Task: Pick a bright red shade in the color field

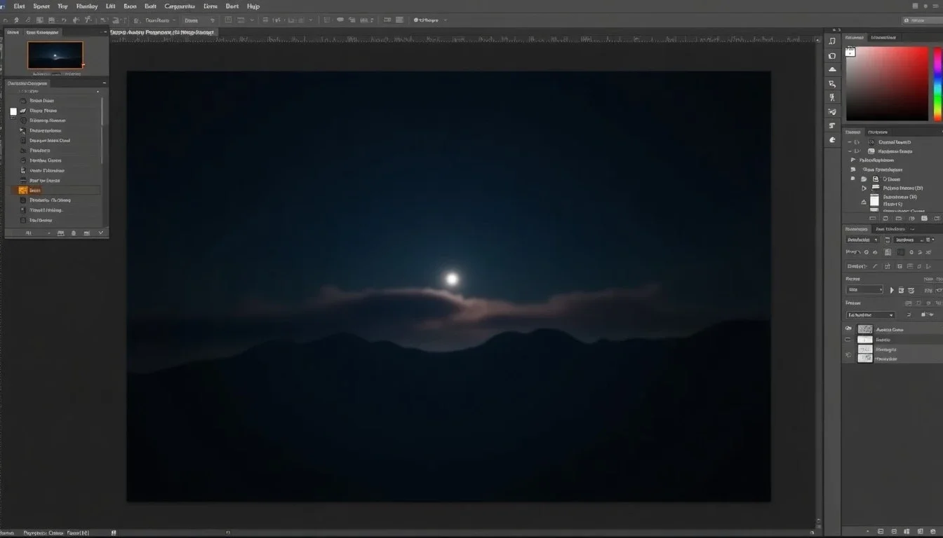Action: point(923,53)
